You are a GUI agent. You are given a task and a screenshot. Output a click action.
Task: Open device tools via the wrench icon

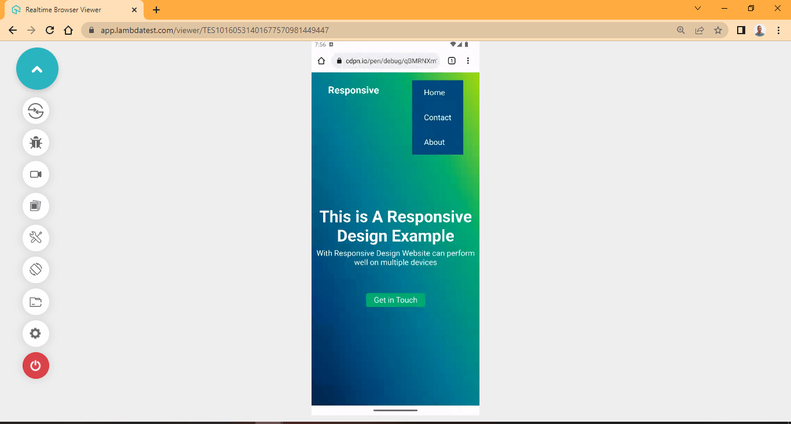click(35, 237)
